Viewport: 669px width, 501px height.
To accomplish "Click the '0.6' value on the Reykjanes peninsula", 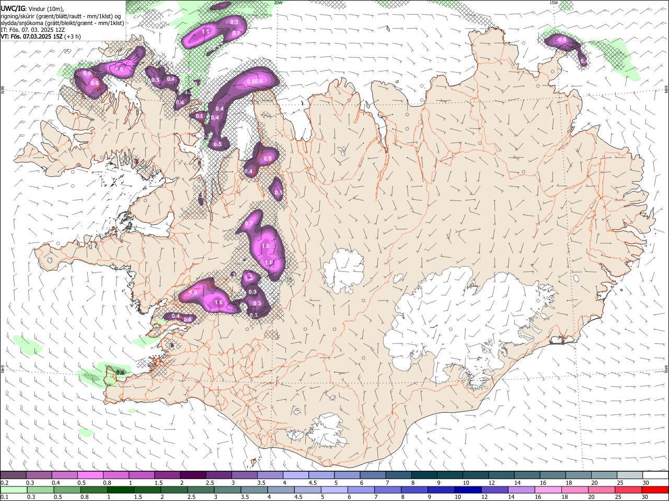I will [120, 373].
